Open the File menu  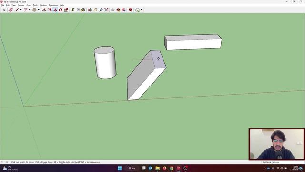click(x=2, y=5)
